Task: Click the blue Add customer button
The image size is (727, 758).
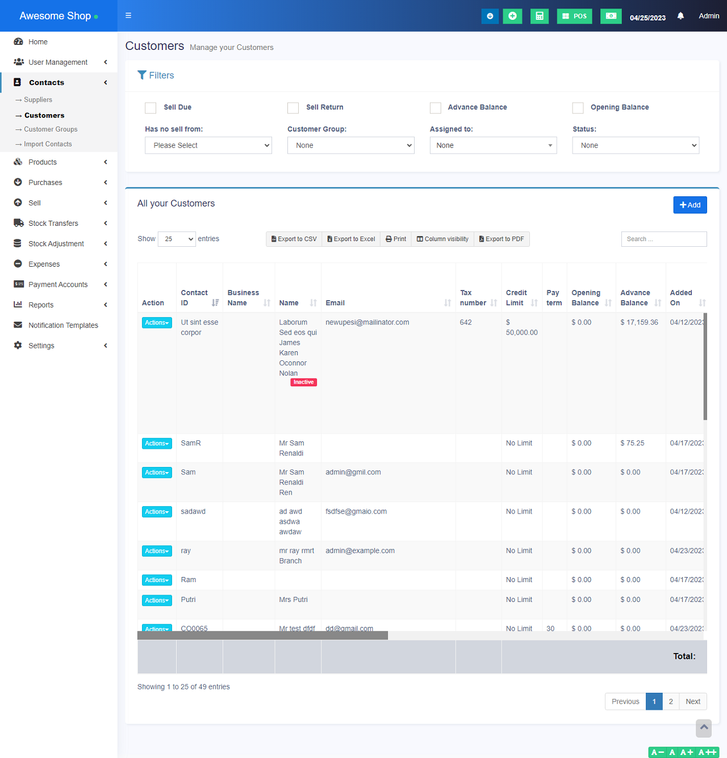Action: click(x=690, y=205)
